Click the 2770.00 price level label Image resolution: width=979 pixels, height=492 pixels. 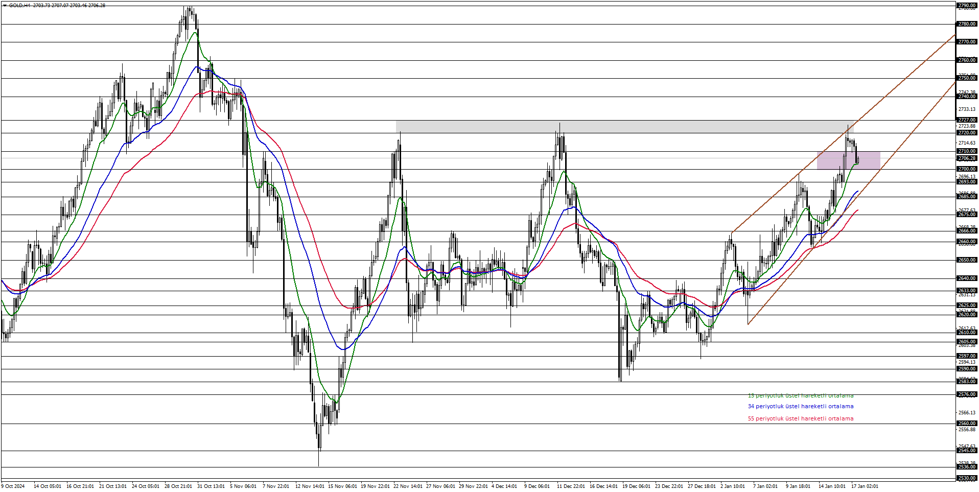967,42
